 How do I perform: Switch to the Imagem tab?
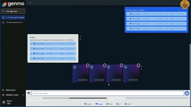[x=99, y=104]
